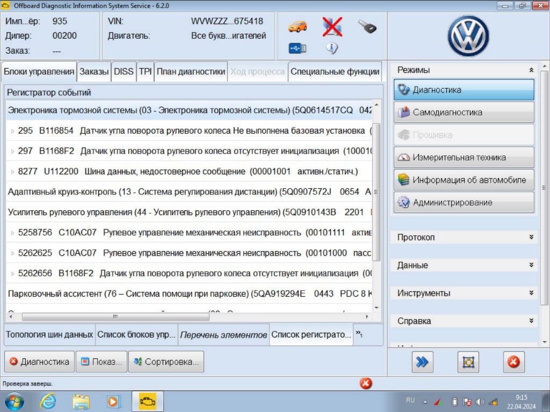Click the car key ignition icon
Viewport: 550px width, 412px height.
367,27
